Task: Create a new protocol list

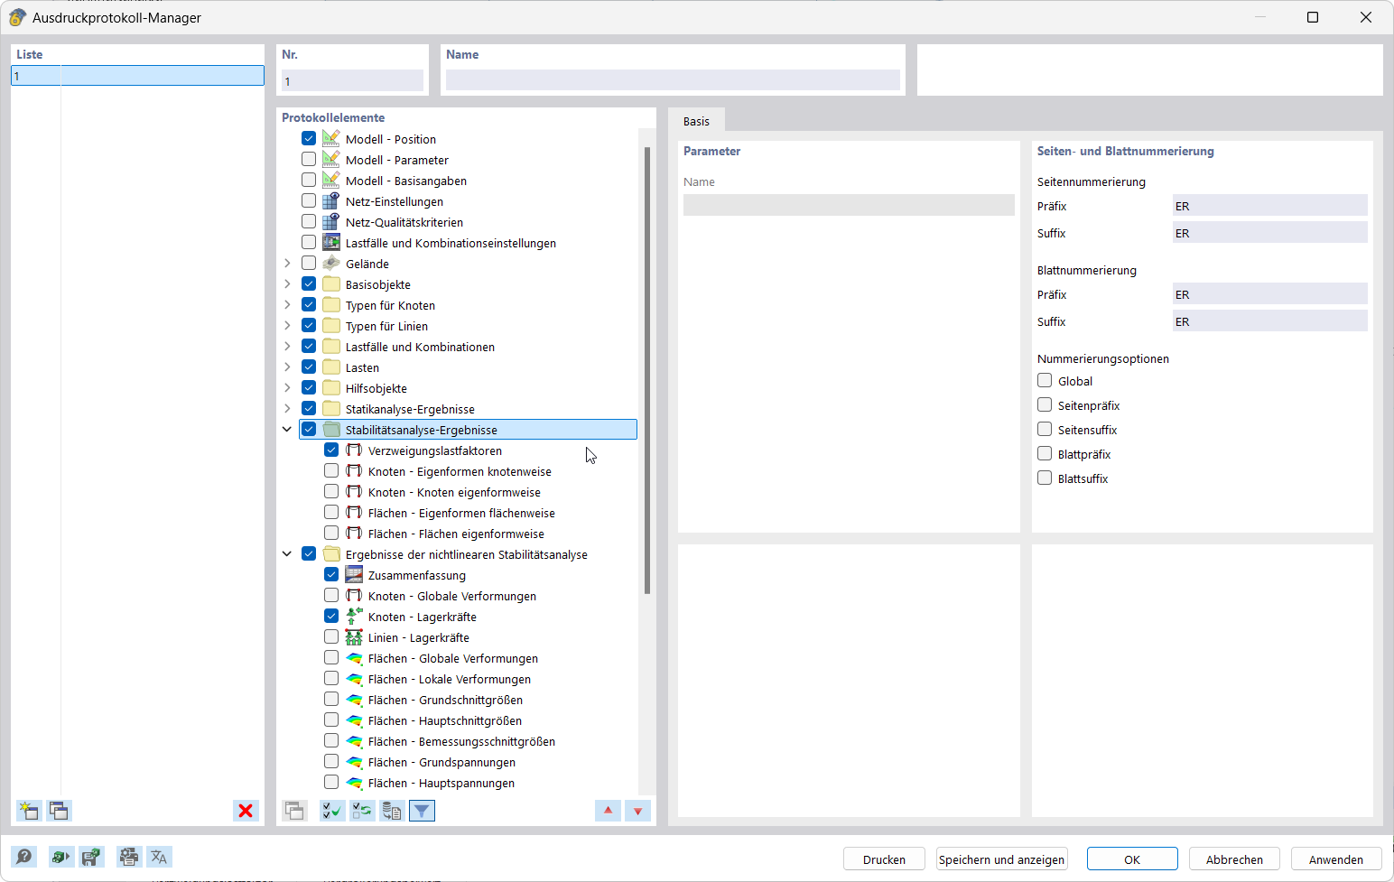Action: [x=28, y=811]
